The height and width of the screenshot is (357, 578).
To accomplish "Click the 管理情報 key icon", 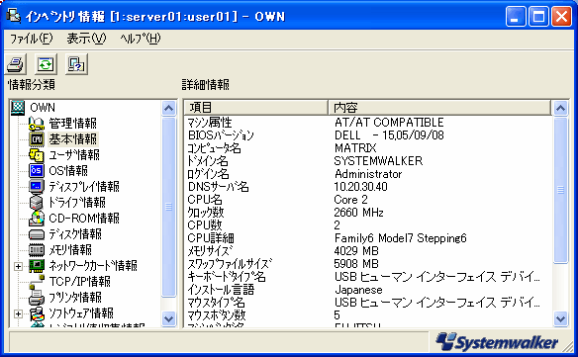I will [x=37, y=124].
